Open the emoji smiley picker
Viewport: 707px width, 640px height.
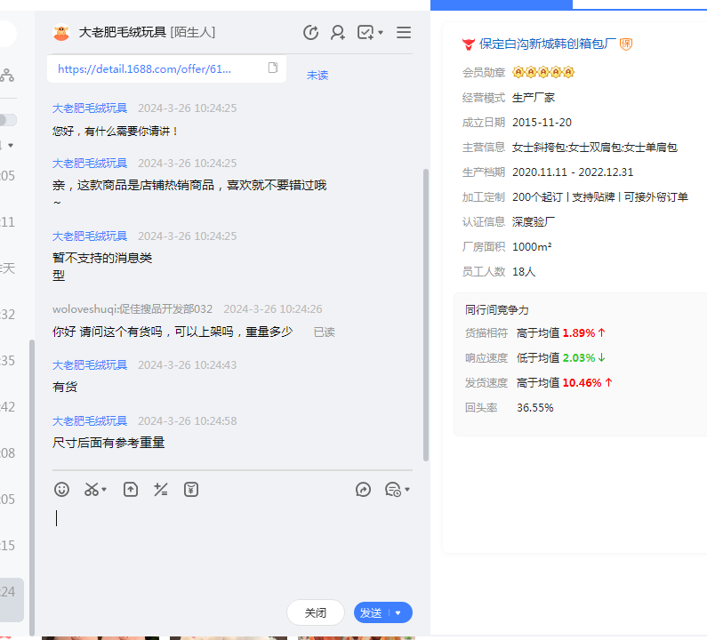coord(61,490)
